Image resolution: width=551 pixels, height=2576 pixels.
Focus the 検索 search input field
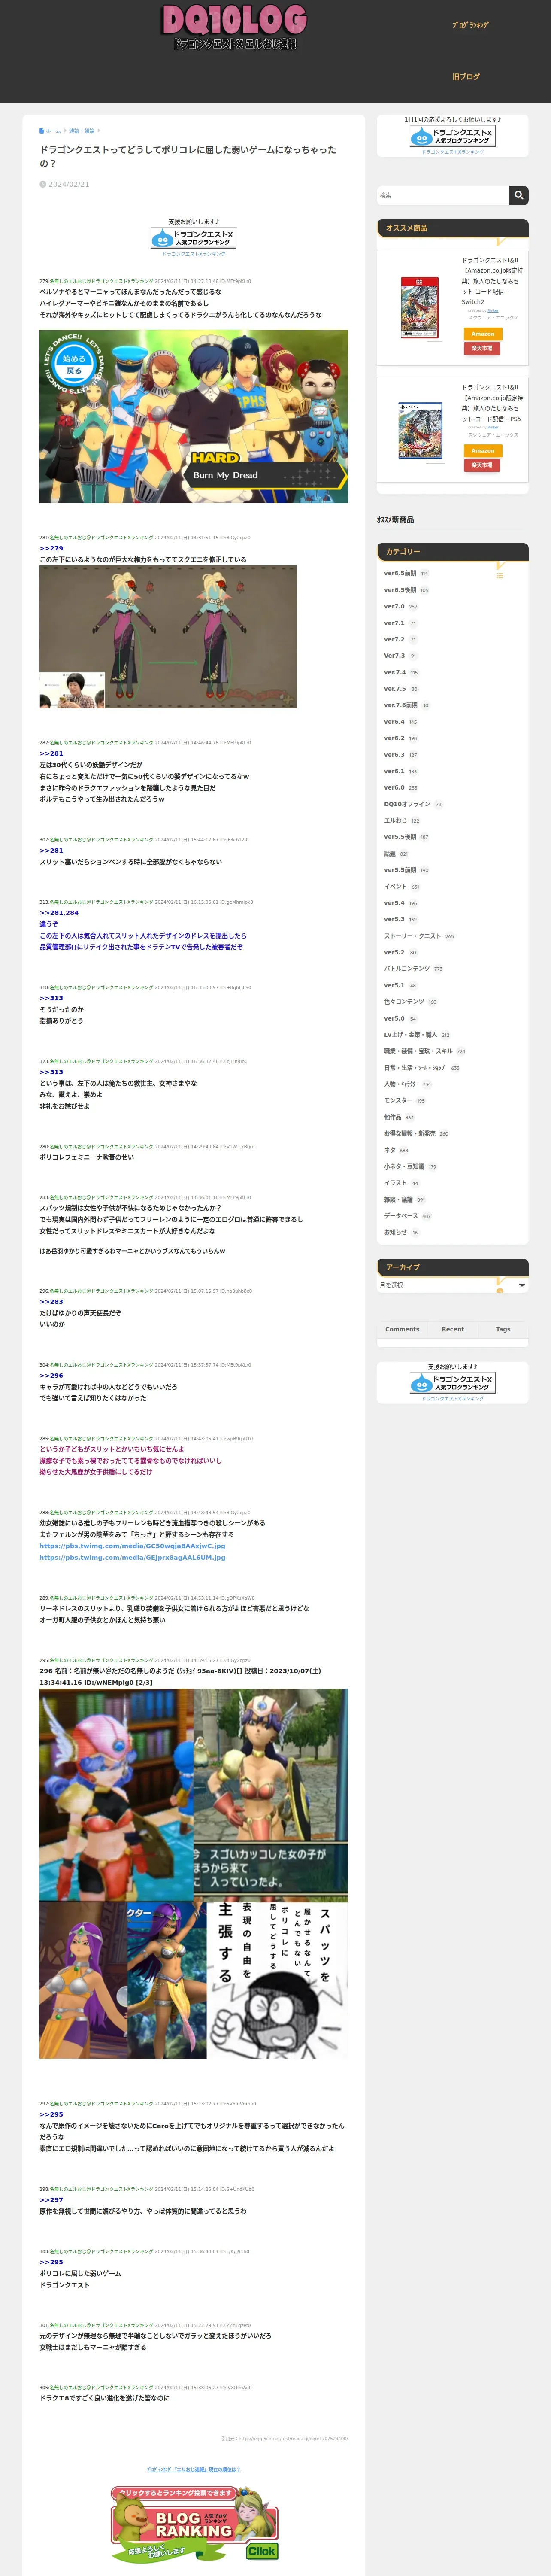[443, 195]
